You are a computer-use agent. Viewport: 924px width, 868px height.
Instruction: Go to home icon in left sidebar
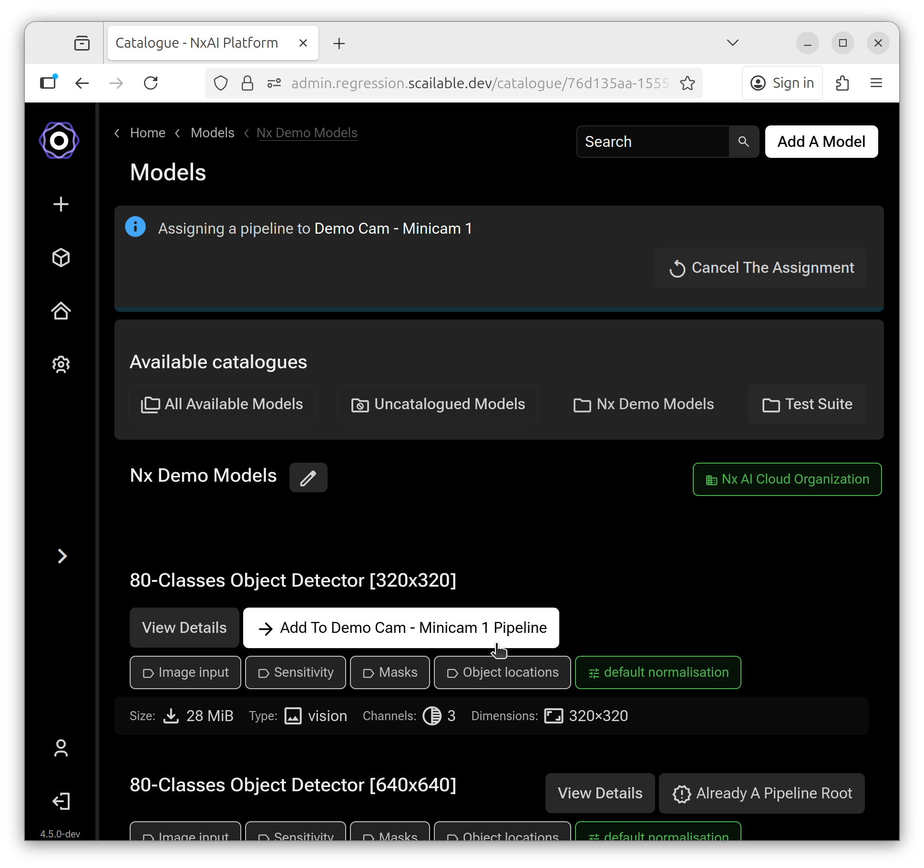[x=61, y=311]
